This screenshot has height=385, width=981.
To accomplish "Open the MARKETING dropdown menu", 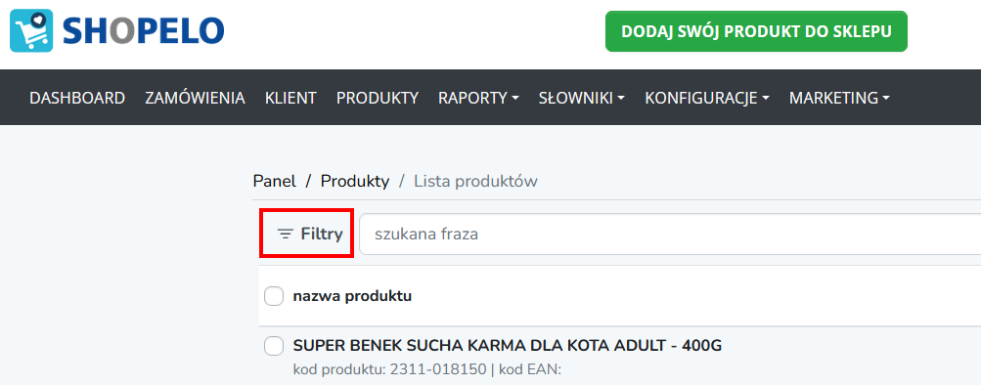I will (839, 98).
